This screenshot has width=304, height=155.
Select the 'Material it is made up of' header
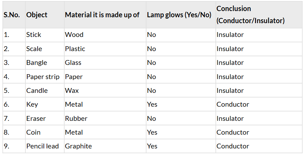pyautogui.click(x=102, y=15)
